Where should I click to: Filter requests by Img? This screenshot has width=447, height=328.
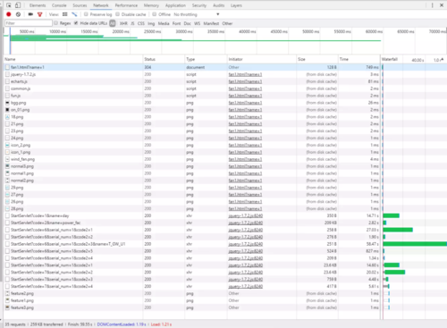point(151,23)
